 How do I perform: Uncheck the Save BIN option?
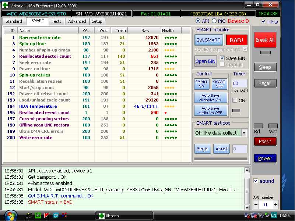point(222,58)
